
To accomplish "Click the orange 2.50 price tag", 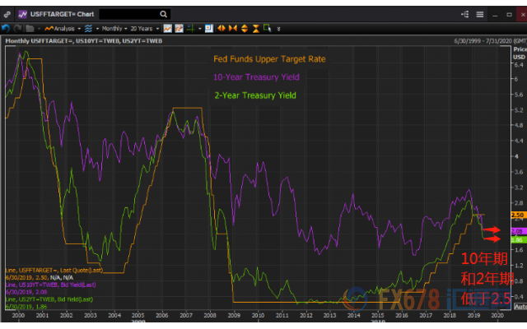I will pos(517,215).
